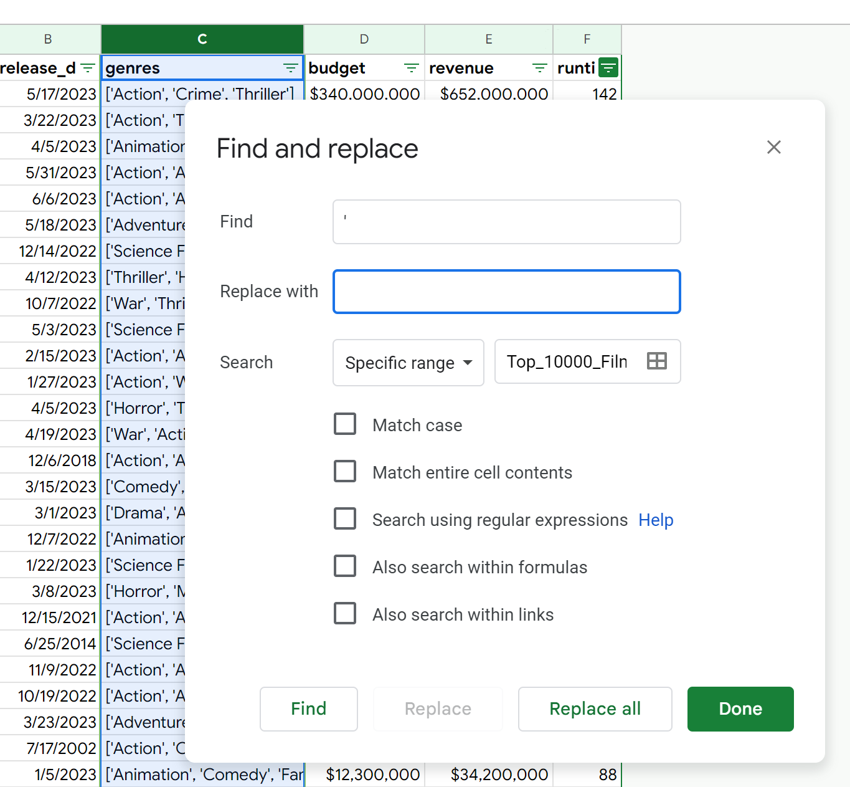Select column E header

[489, 39]
